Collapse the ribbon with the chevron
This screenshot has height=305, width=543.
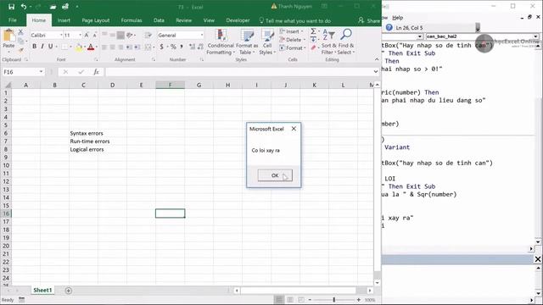[377, 59]
